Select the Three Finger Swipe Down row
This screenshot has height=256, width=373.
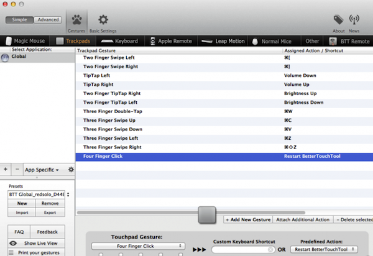click(224, 129)
